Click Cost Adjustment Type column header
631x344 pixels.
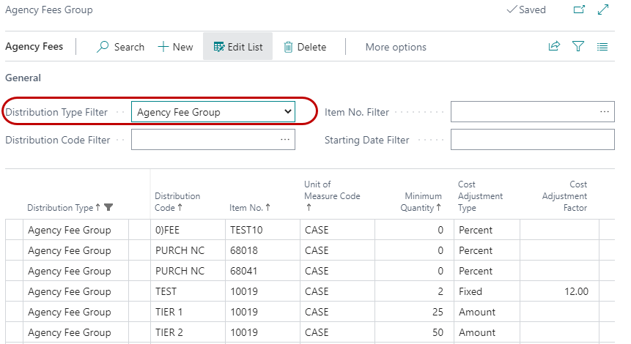[481, 195]
